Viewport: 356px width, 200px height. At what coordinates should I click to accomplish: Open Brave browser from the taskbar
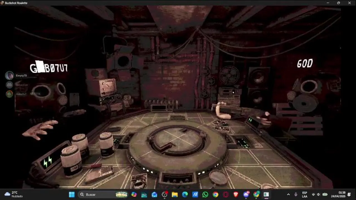(236, 194)
